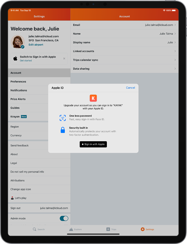This screenshot has height=244, width=187.
Task: Open the Legal entry
Action: click(x=39, y=163)
